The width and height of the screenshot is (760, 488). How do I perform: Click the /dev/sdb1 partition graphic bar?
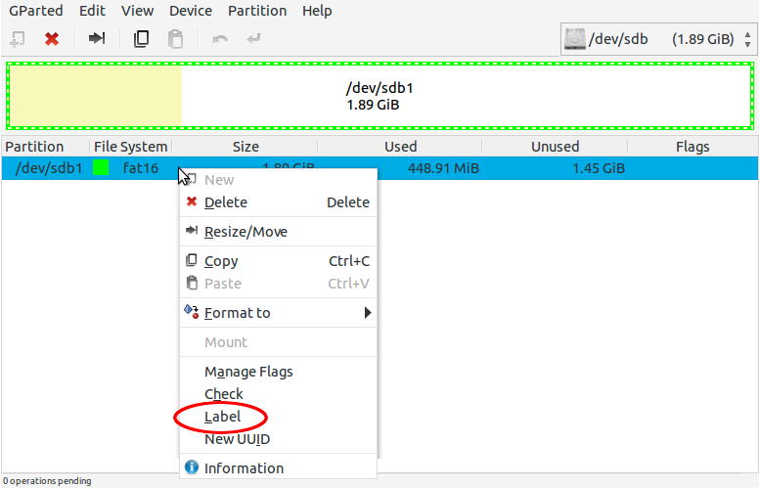(x=380, y=96)
